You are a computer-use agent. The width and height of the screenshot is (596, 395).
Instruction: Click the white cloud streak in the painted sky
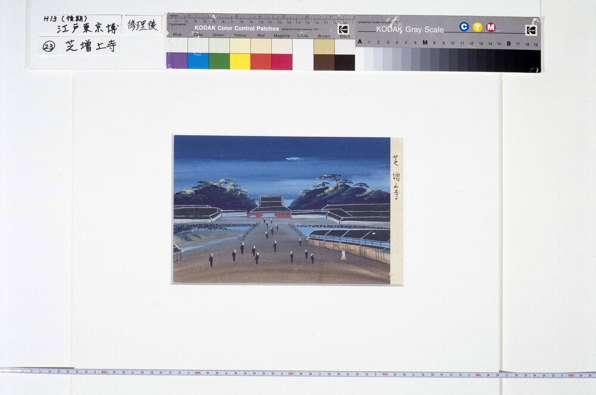[294, 159]
